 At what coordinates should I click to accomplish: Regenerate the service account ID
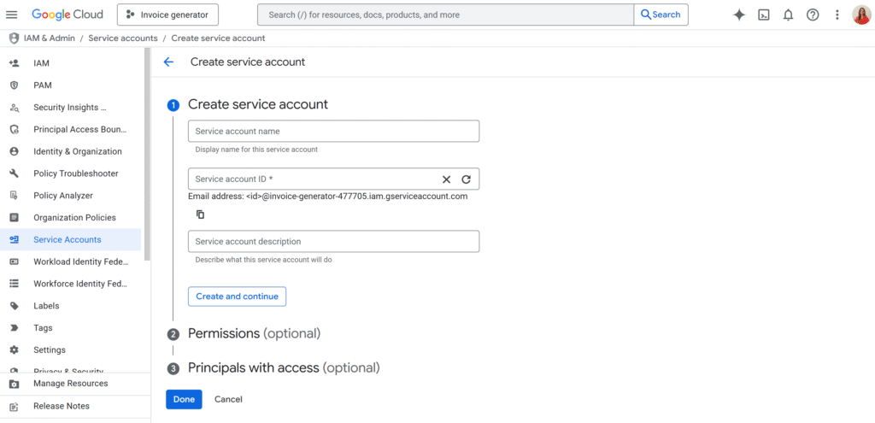pos(466,179)
